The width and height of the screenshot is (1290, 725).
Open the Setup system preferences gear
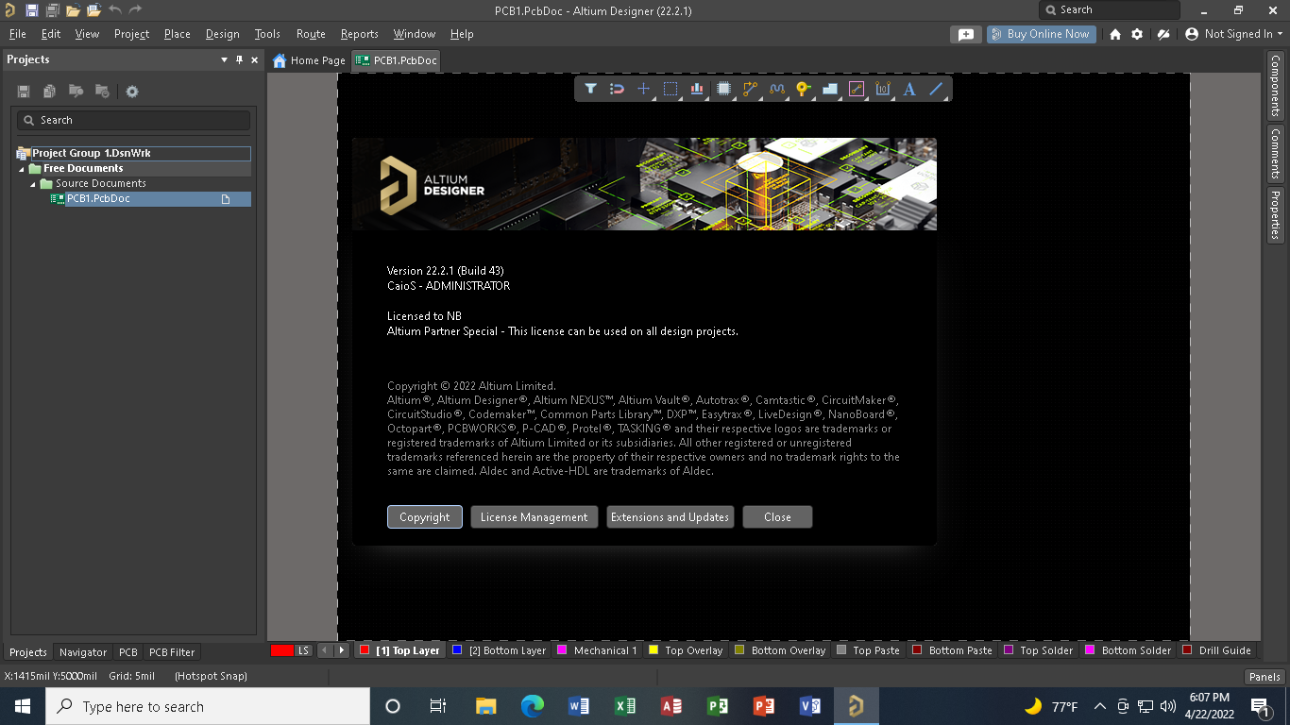[1137, 34]
